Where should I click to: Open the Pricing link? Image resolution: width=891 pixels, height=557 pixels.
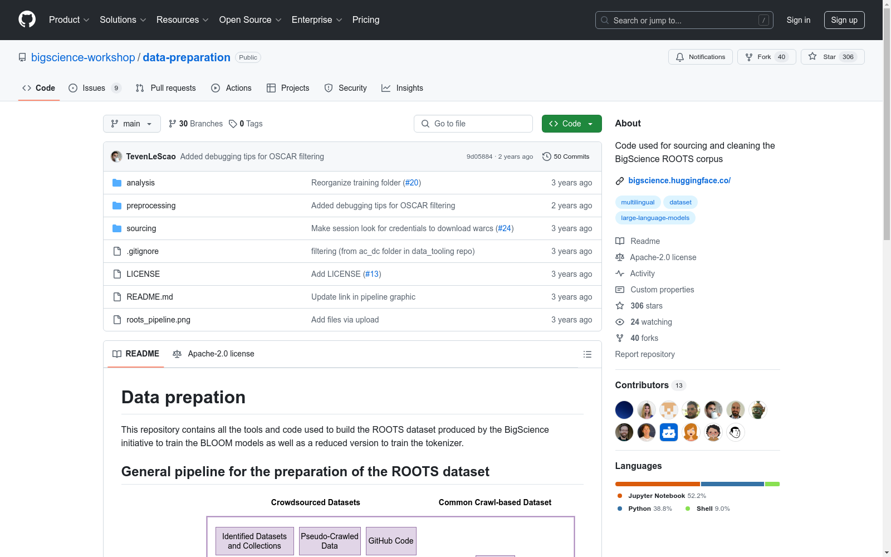pos(366,20)
